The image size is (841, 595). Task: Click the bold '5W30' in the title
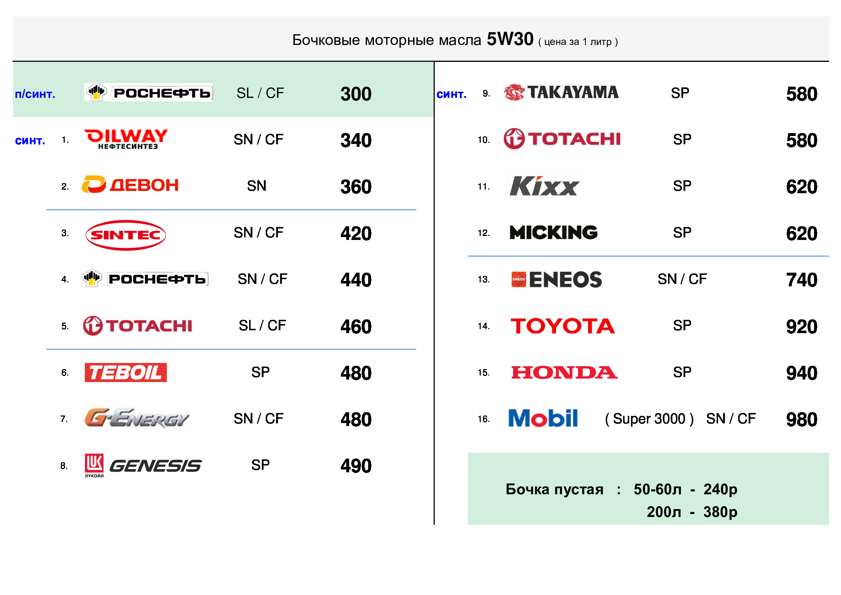(510, 39)
